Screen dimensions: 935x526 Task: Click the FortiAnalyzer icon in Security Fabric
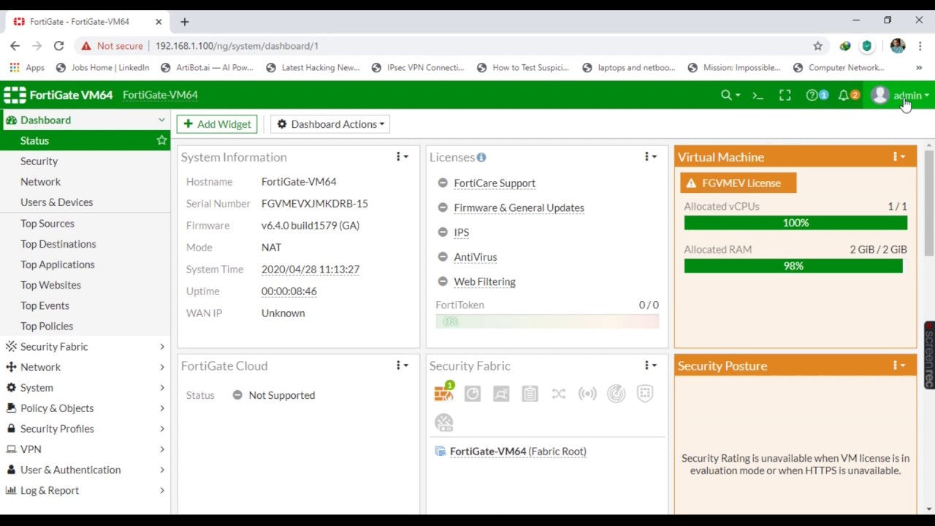[473, 394]
